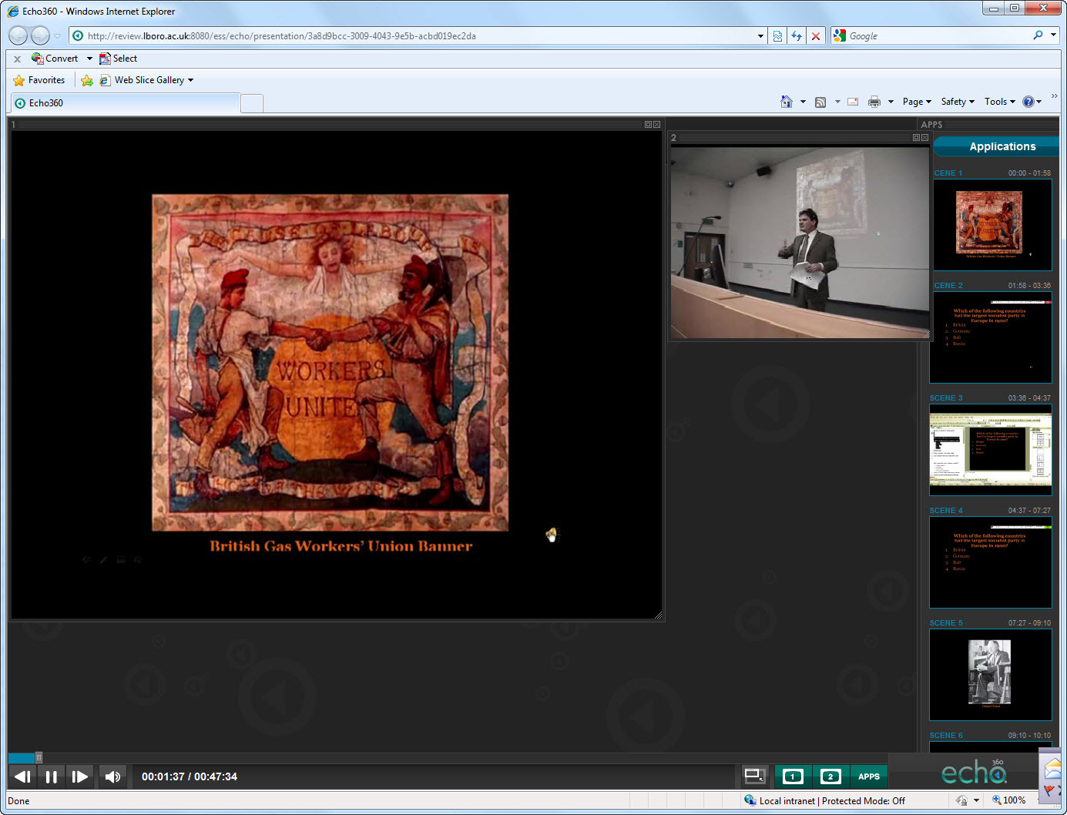Jump to Scene 3 thumbnail
The width and height of the screenshot is (1067, 815).
(990, 450)
